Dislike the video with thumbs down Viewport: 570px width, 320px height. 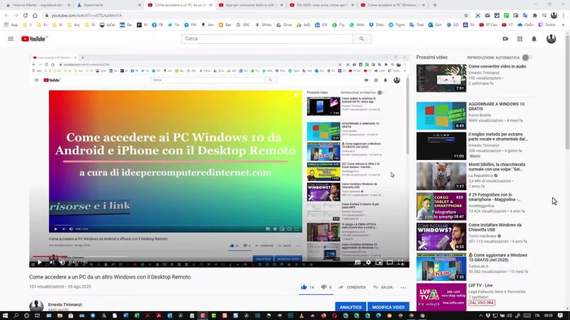tap(323, 287)
